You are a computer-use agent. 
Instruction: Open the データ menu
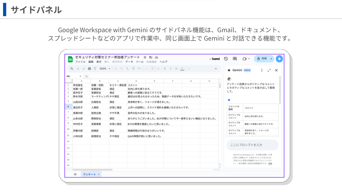pos(129,62)
